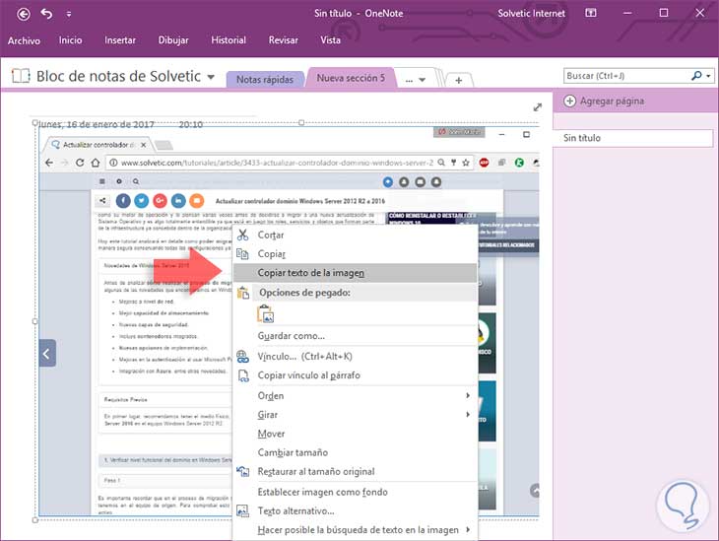Choose Vínculo... (Ctrl+Alt+K) entry
This screenshot has width=719, height=541.
[355, 356]
